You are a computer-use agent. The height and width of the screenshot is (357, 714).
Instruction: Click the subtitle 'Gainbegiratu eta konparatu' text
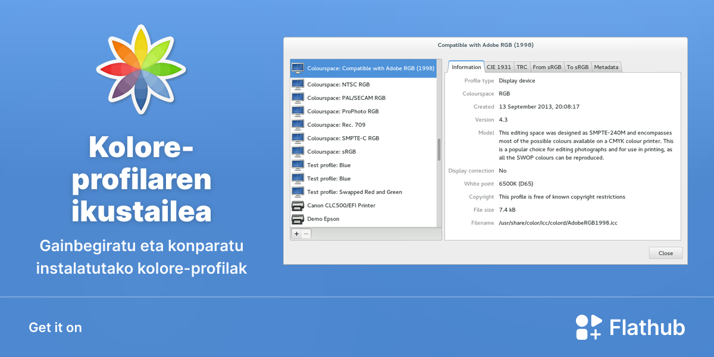142,246
